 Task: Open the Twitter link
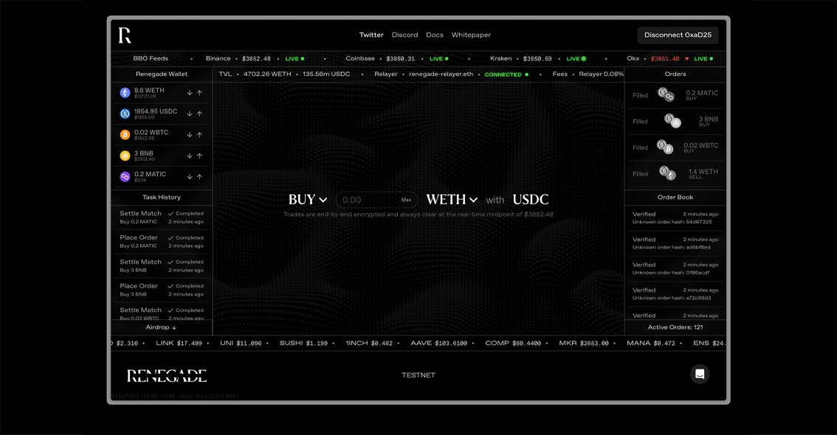point(371,35)
